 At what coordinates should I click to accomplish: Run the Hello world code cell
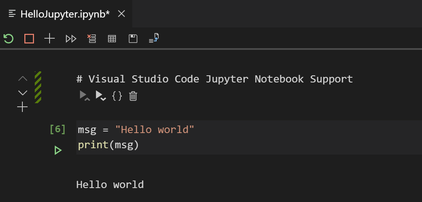point(58,150)
